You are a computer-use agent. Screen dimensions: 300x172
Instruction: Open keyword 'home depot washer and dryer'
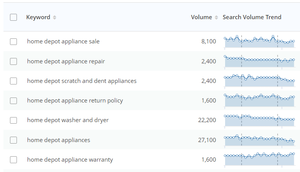point(68,120)
